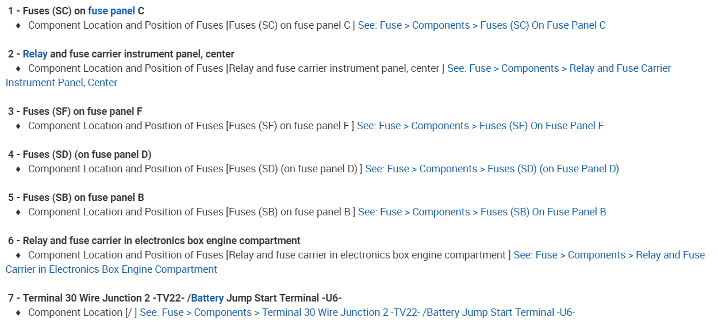Open the Fuses (SF) On Fuse Panel F link
Screen dimensions: 718x336
480,126
